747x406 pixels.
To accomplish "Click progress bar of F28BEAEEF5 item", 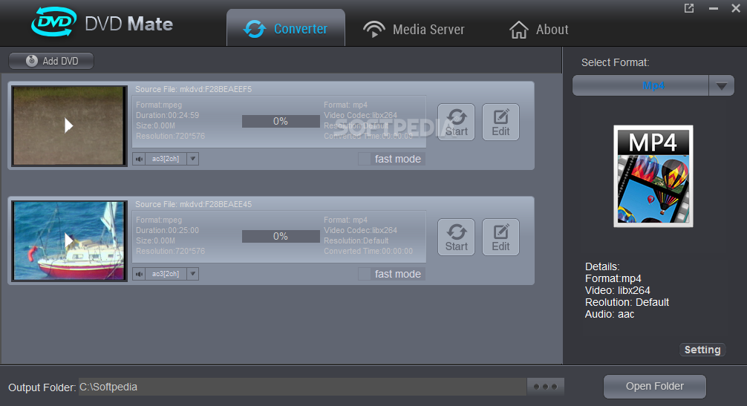I will click(281, 122).
